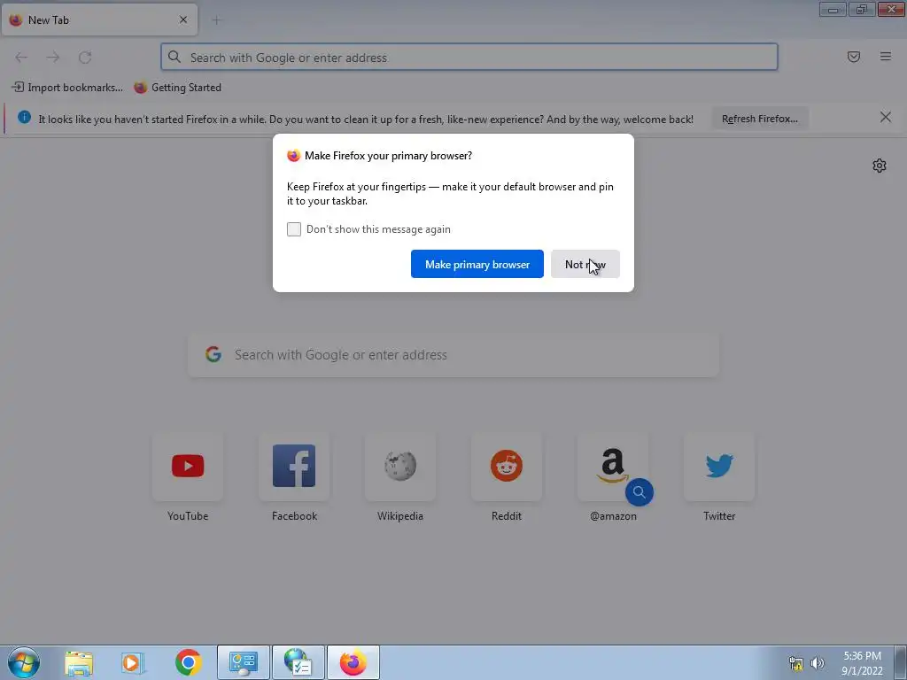Open Windows Explorer from the taskbar
This screenshot has height=680, width=907.
[79, 662]
